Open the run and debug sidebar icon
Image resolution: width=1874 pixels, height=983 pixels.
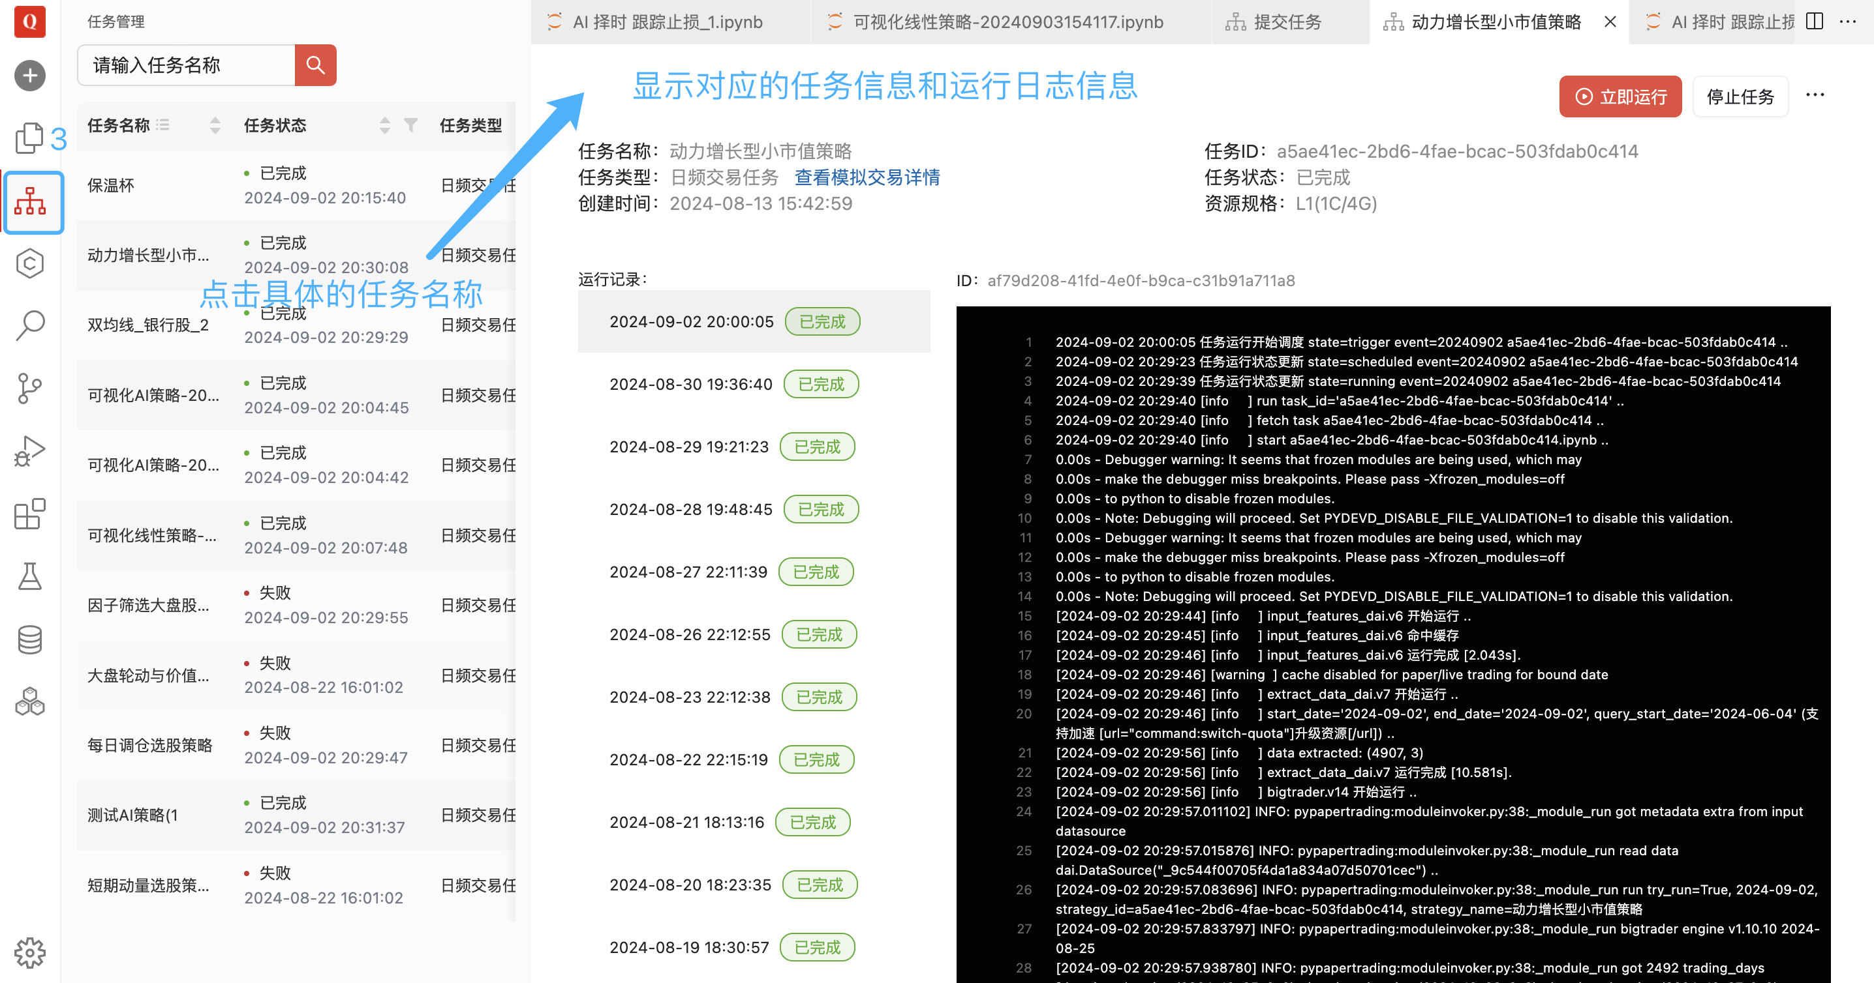coord(30,451)
